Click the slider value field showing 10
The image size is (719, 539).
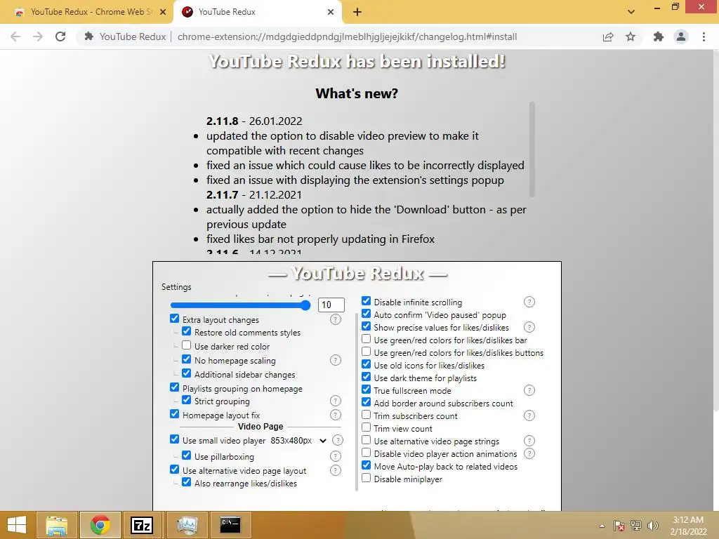(331, 305)
